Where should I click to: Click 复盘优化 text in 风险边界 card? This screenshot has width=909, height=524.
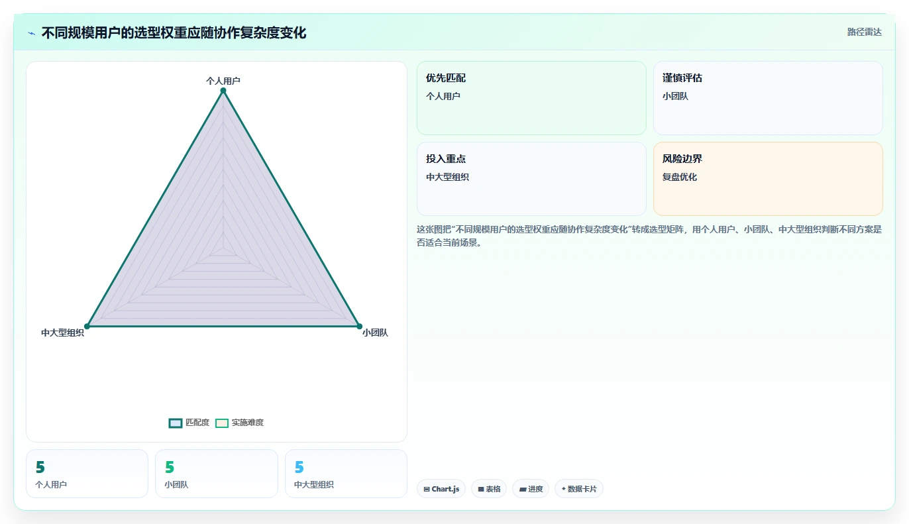680,177
